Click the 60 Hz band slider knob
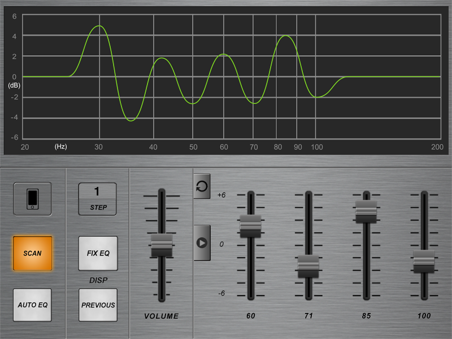Viewport: 452px width, 339px height. pyautogui.click(x=250, y=225)
